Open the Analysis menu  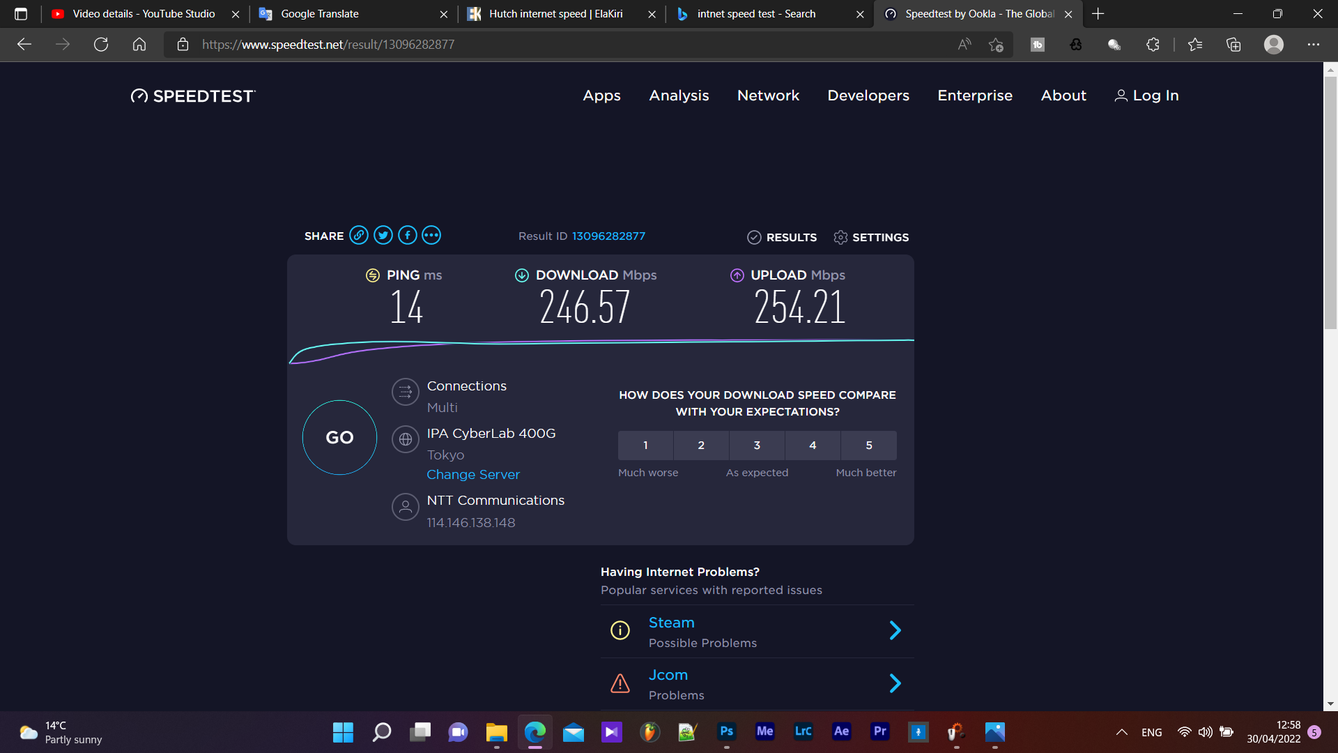[x=679, y=96]
